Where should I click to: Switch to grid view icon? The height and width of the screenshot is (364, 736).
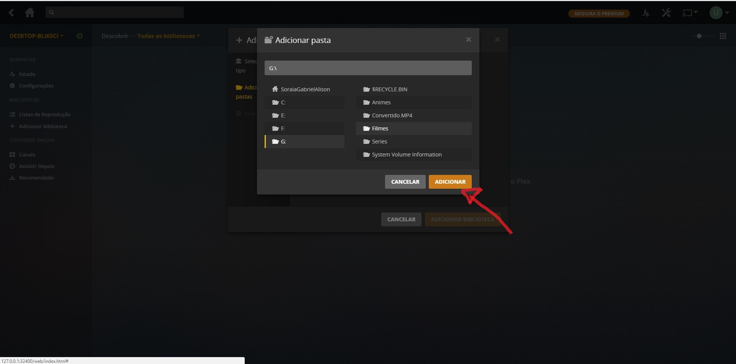[x=723, y=36]
